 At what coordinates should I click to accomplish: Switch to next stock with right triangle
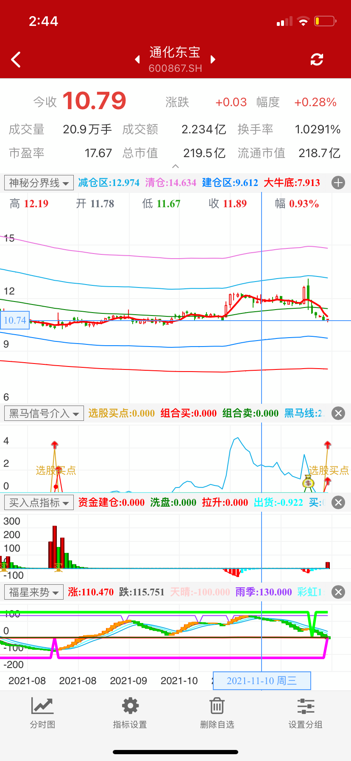[x=213, y=59]
